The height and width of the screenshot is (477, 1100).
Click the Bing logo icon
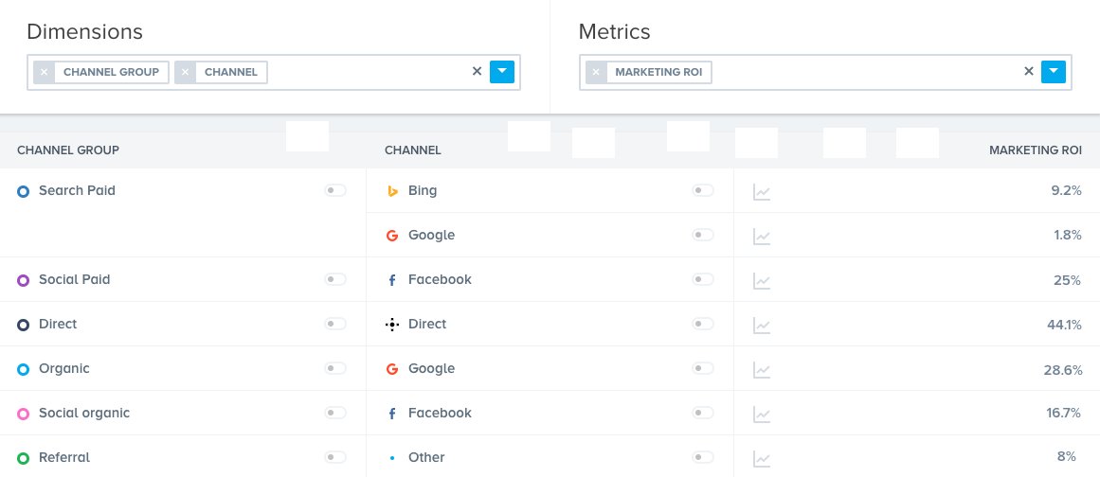(x=393, y=191)
